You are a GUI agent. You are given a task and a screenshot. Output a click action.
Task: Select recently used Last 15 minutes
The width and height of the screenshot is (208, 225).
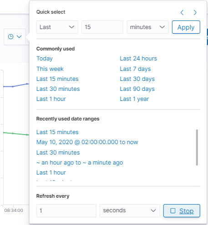[57, 132]
